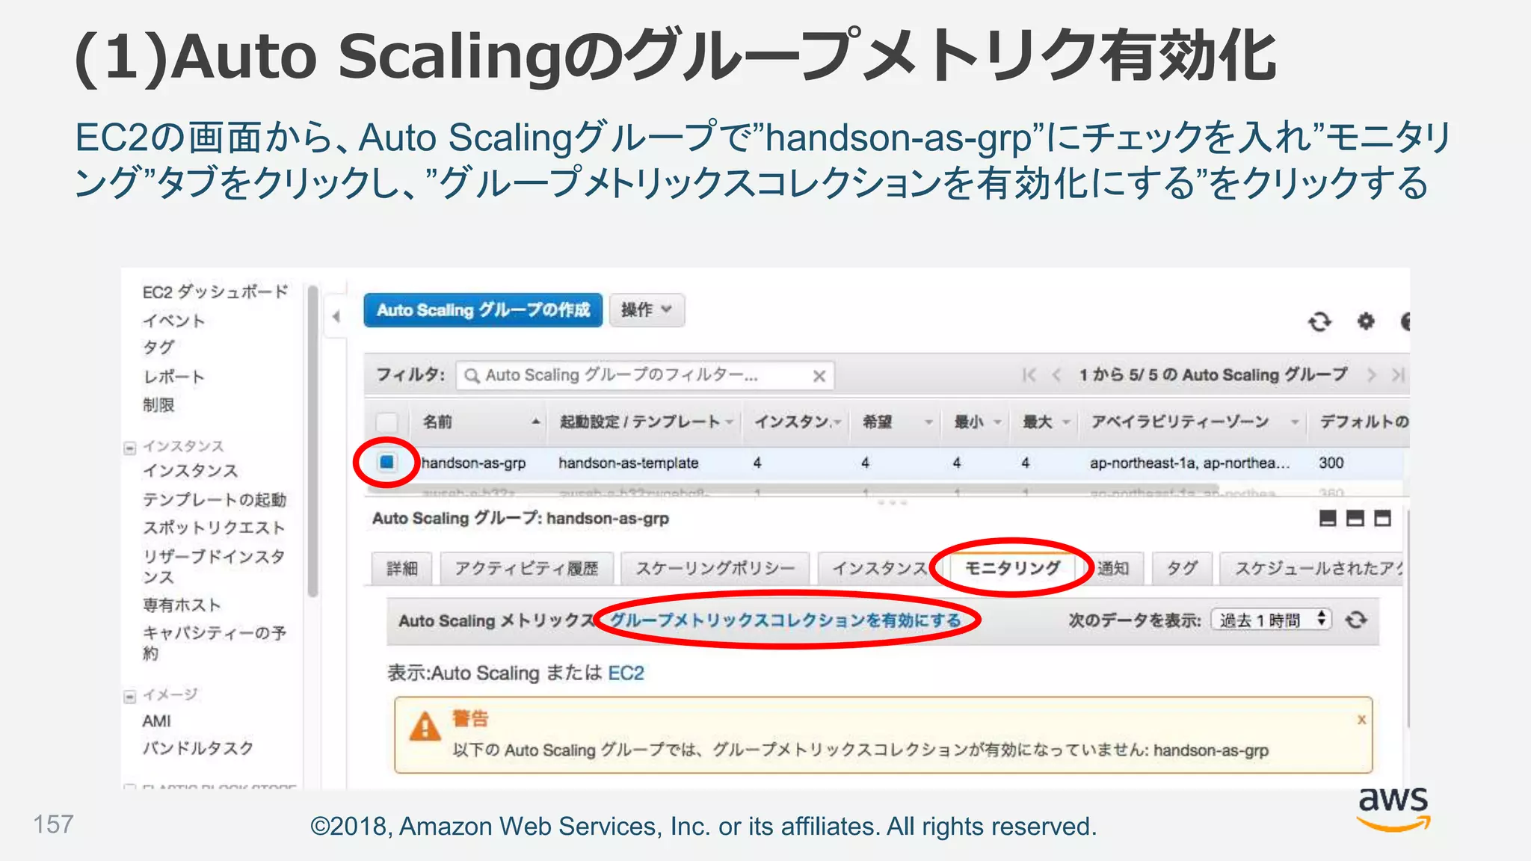Screen dimensions: 1531x861
Task: Maximize detail pane layout icon
Action: [1383, 518]
